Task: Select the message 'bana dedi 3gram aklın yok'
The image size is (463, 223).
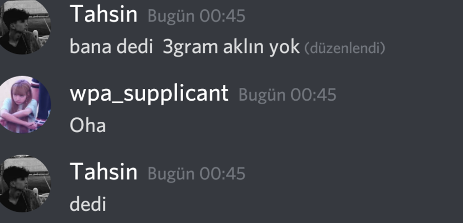Action: point(185,47)
